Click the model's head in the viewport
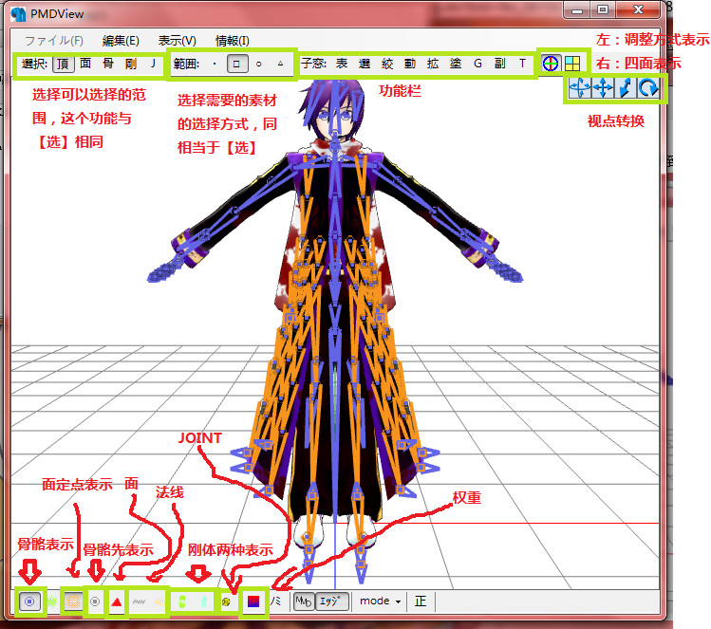The image size is (711, 629). coord(333,111)
